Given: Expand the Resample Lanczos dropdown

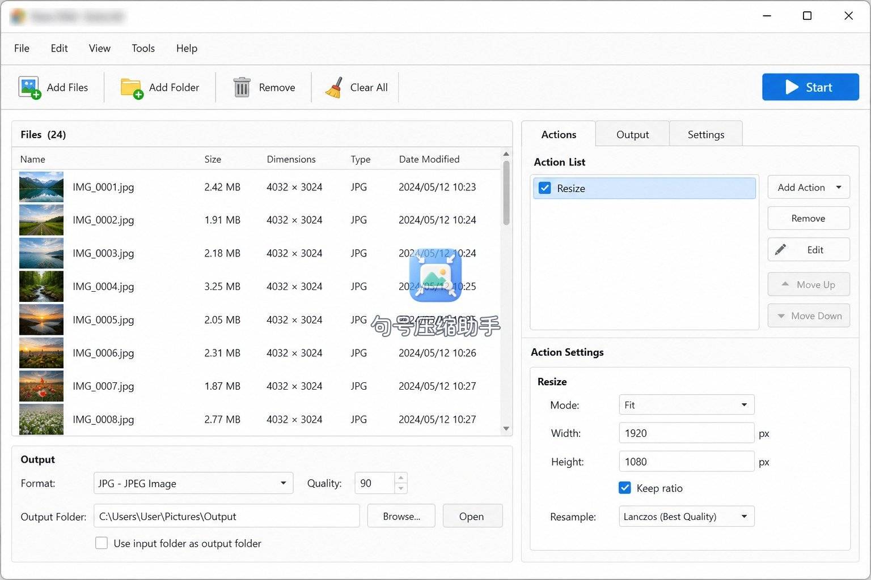Looking at the screenshot, I should click(x=686, y=517).
